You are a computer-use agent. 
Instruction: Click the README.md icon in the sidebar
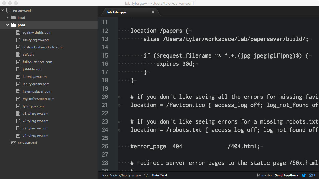(x=13, y=143)
